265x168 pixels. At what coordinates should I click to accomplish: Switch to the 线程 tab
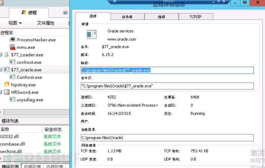pos(162,17)
